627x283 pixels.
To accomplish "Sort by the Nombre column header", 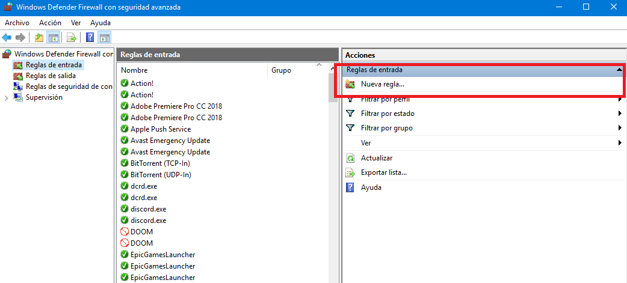I will click(192, 70).
